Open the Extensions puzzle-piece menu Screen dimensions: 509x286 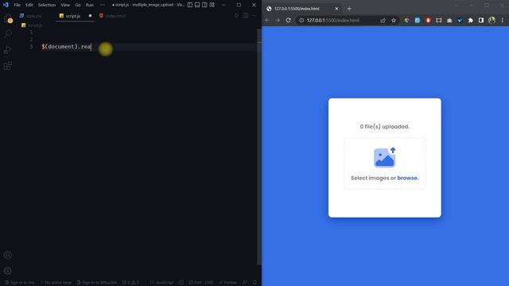coord(471,20)
